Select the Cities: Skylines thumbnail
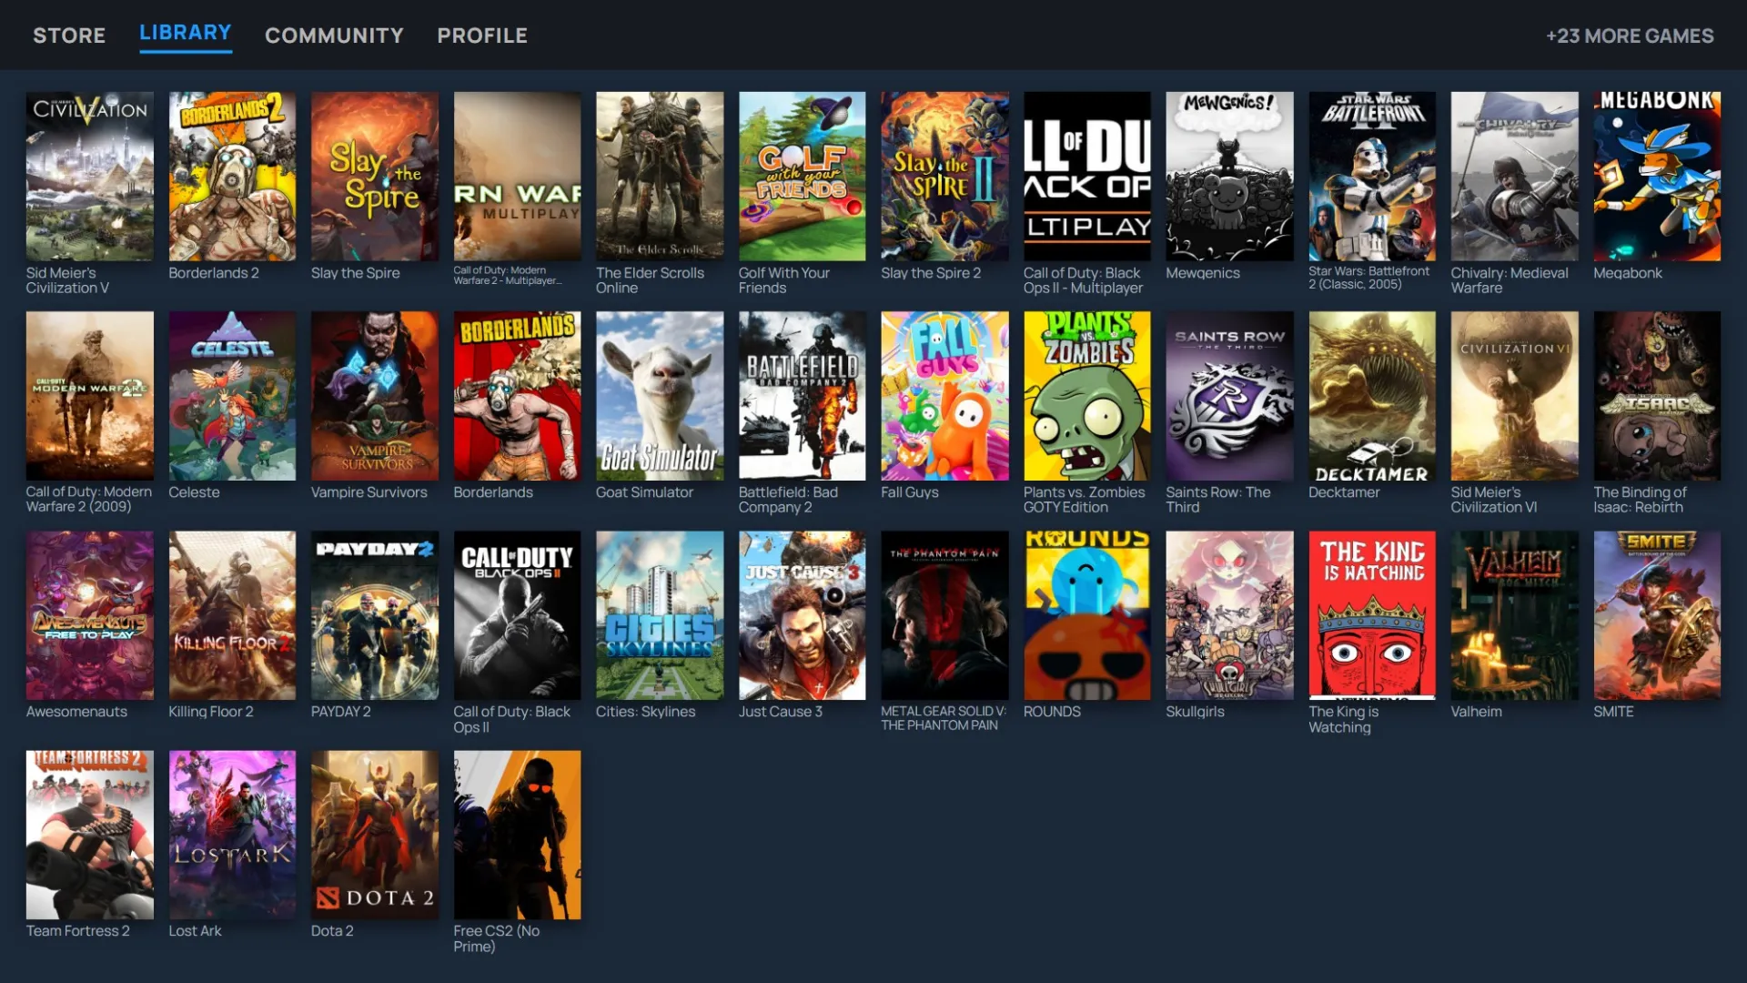The height and width of the screenshot is (983, 1747). tap(660, 615)
